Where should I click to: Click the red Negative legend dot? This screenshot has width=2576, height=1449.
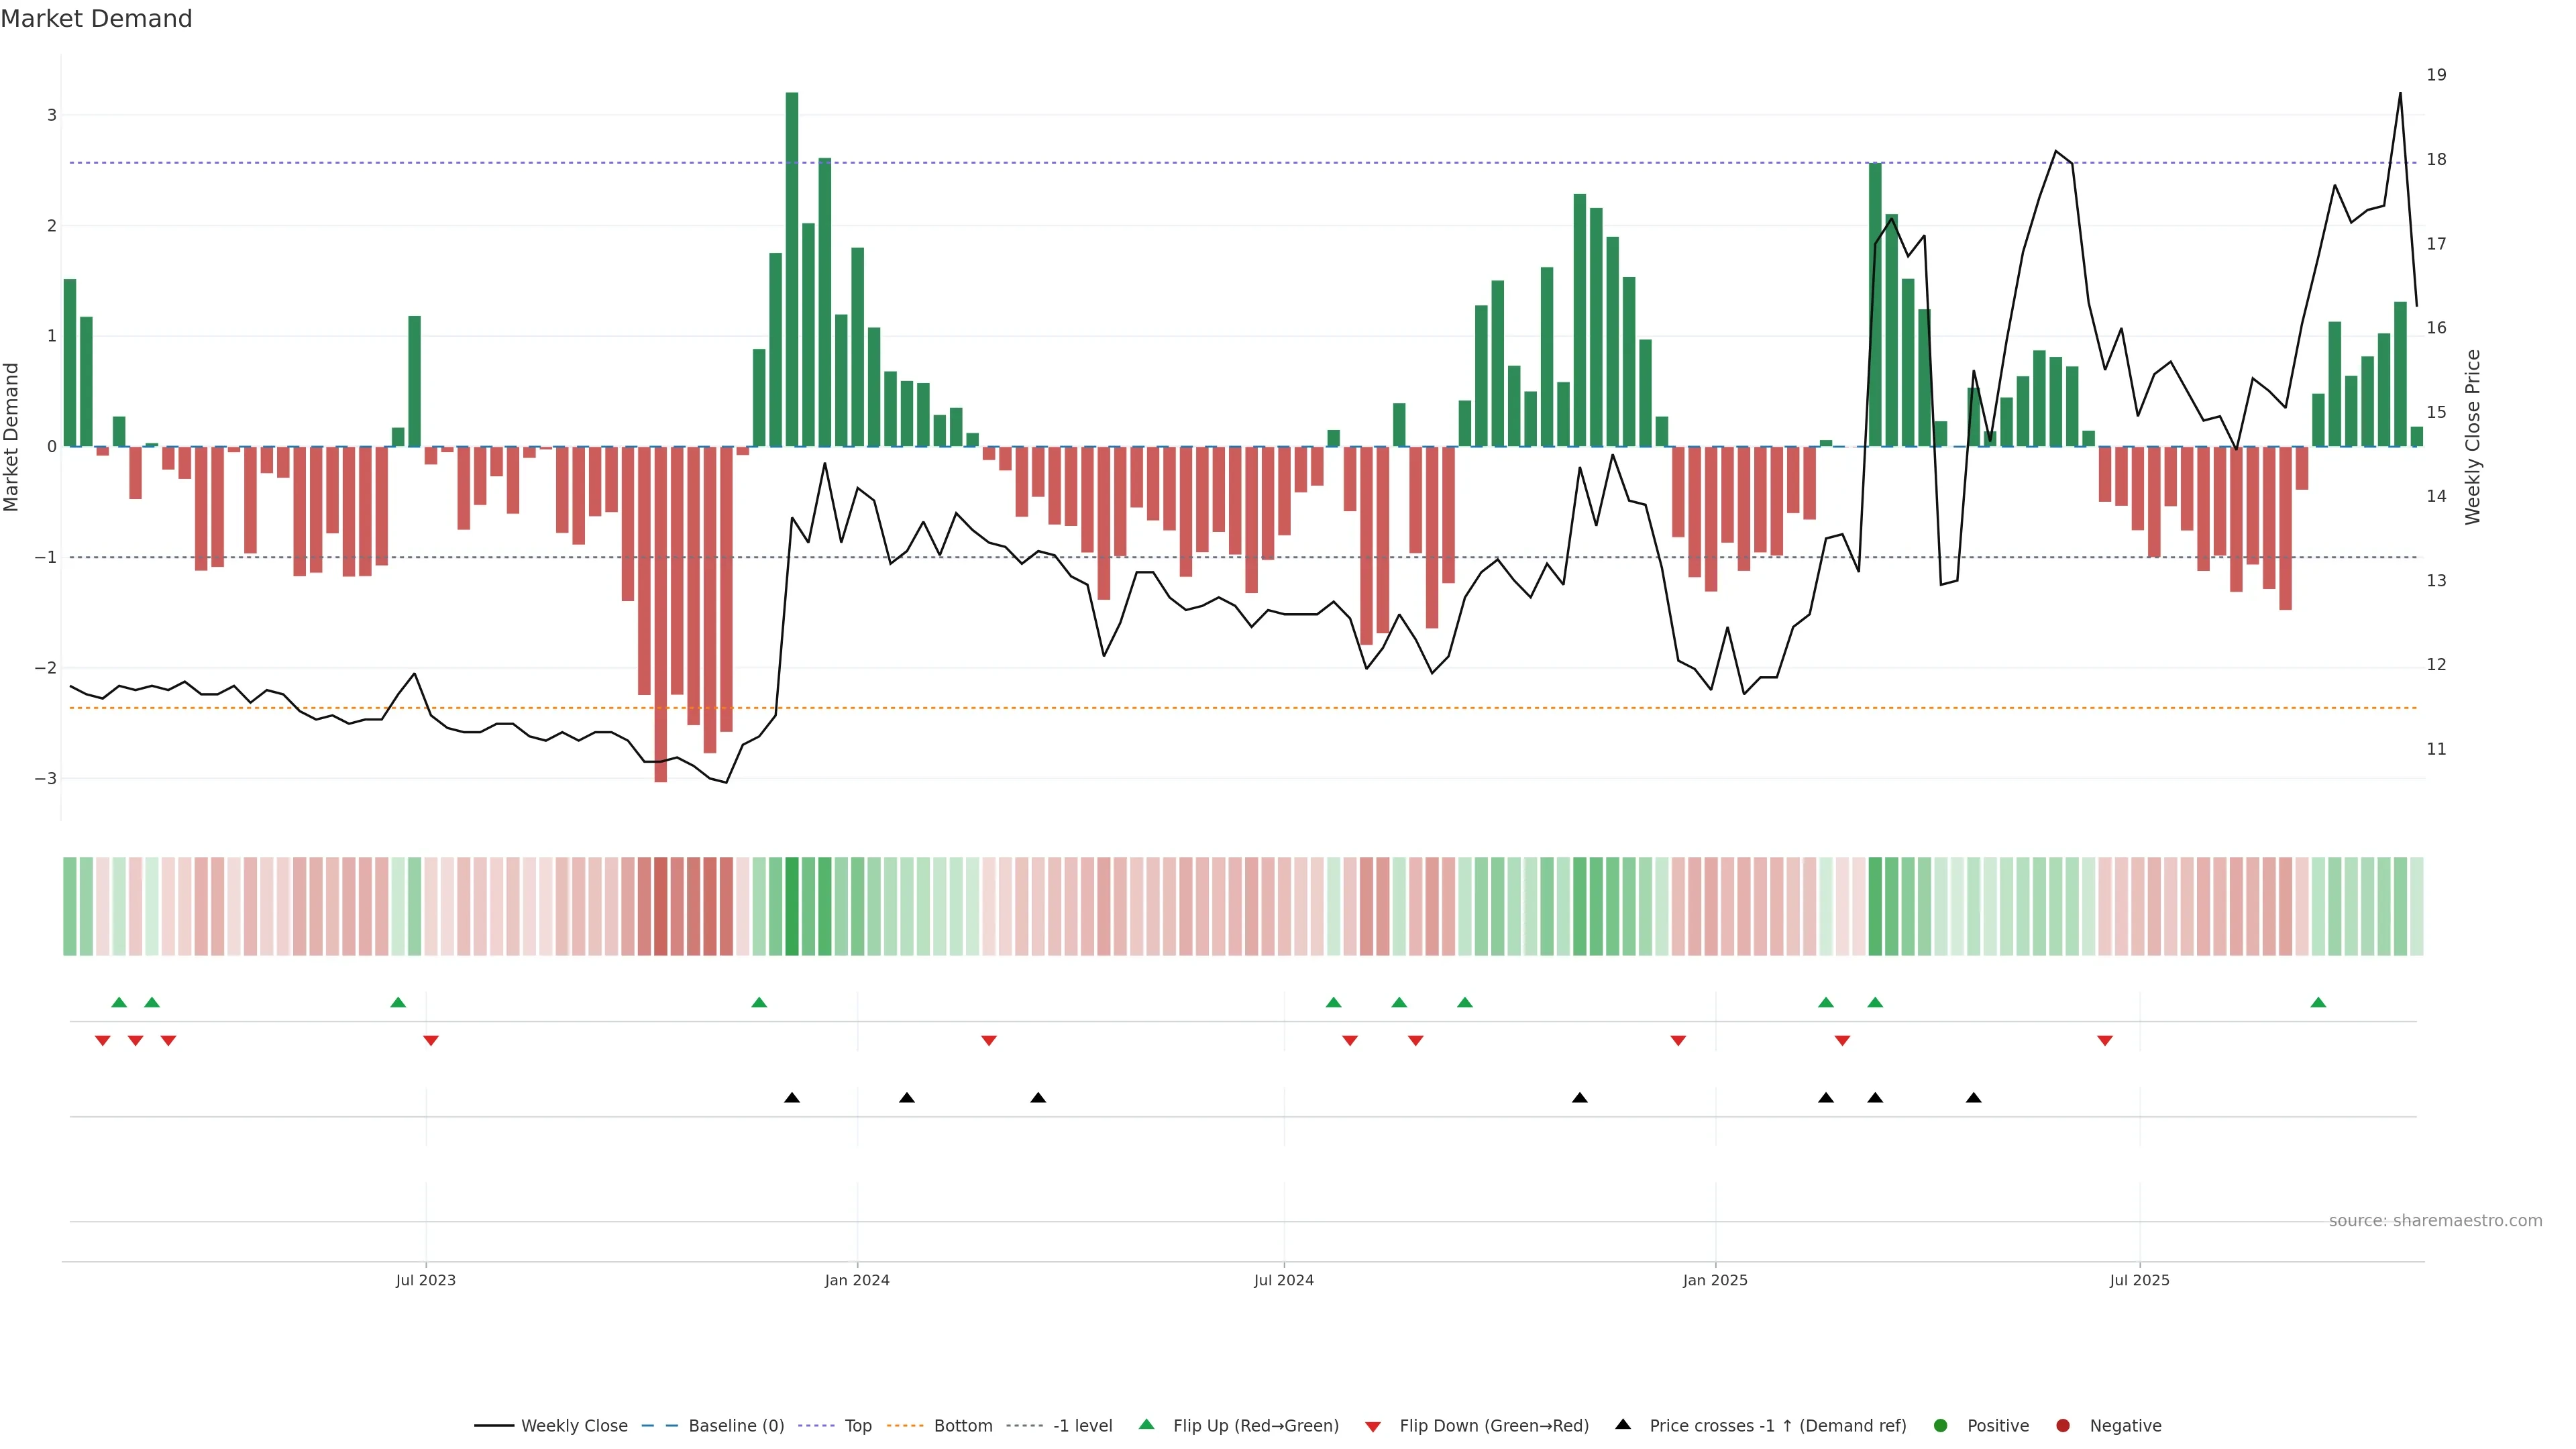coord(2063,1425)
